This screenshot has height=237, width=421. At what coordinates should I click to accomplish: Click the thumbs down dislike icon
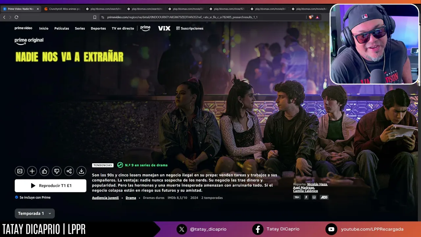click(57, 171)
